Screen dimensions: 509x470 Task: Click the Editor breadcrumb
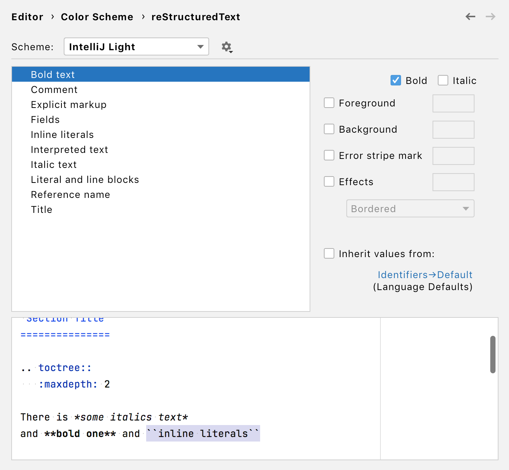tap(27, 16)
